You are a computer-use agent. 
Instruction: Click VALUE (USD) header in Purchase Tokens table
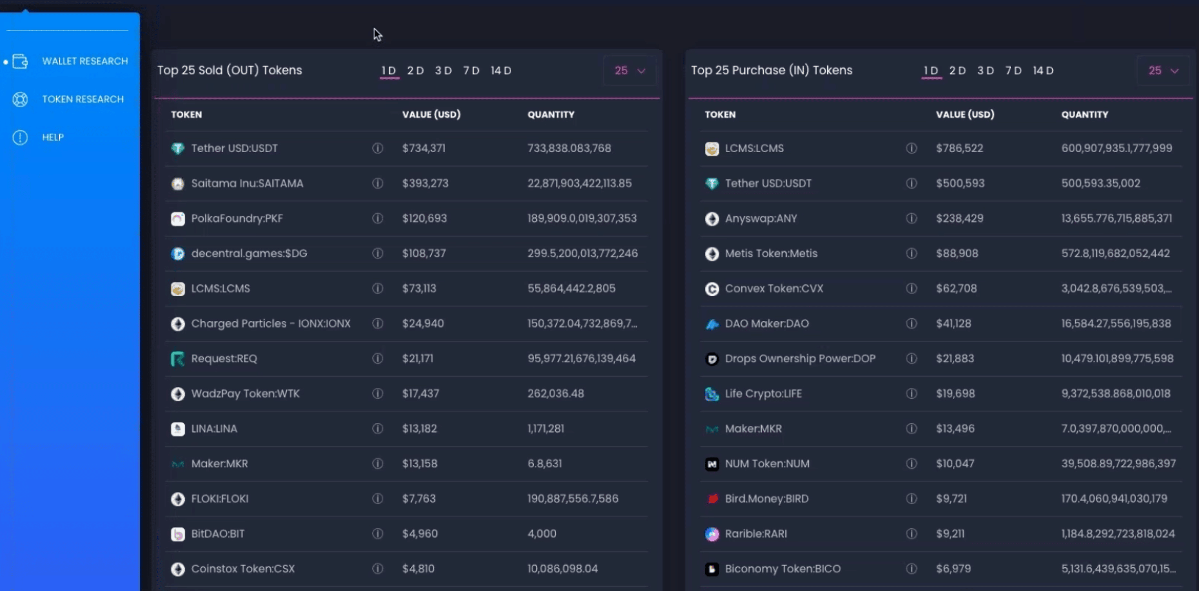coord(965,114)
